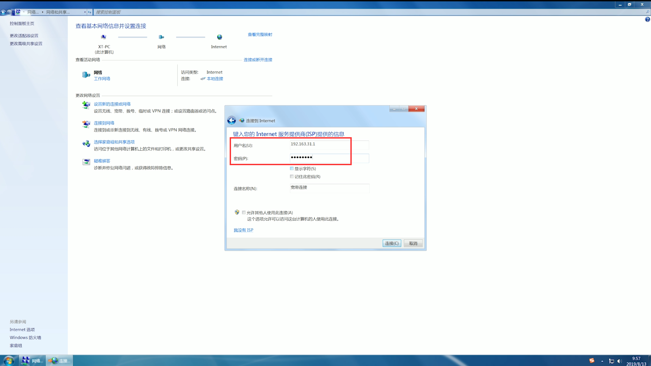Enable the 显示字符 checkbox
651x366 pixels.
[292, 168]
